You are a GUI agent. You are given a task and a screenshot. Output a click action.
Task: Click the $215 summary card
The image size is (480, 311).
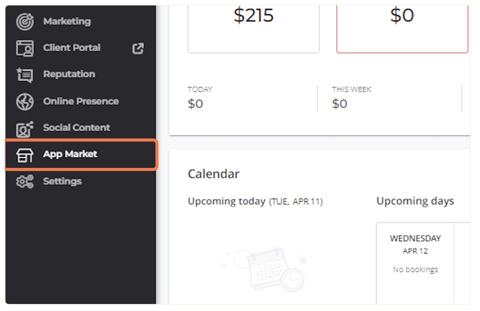tap(254, 29)
